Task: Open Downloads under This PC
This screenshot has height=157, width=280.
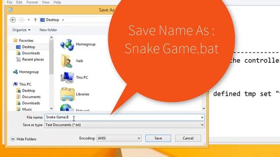Action: [x=31, y=103]
